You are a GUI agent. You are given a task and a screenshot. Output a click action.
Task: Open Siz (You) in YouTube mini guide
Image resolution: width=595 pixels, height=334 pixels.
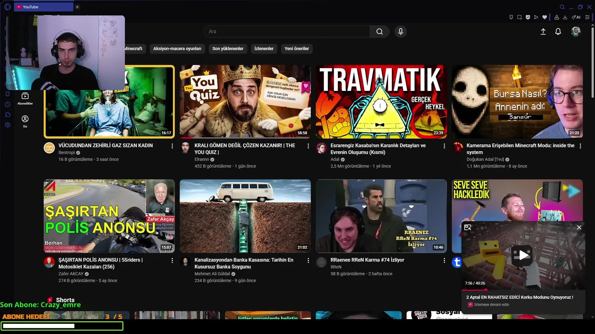click(x=25, y=122)
